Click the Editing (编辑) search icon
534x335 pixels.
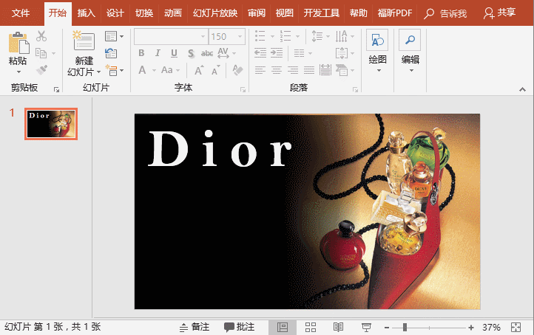(x=410, y=41)
